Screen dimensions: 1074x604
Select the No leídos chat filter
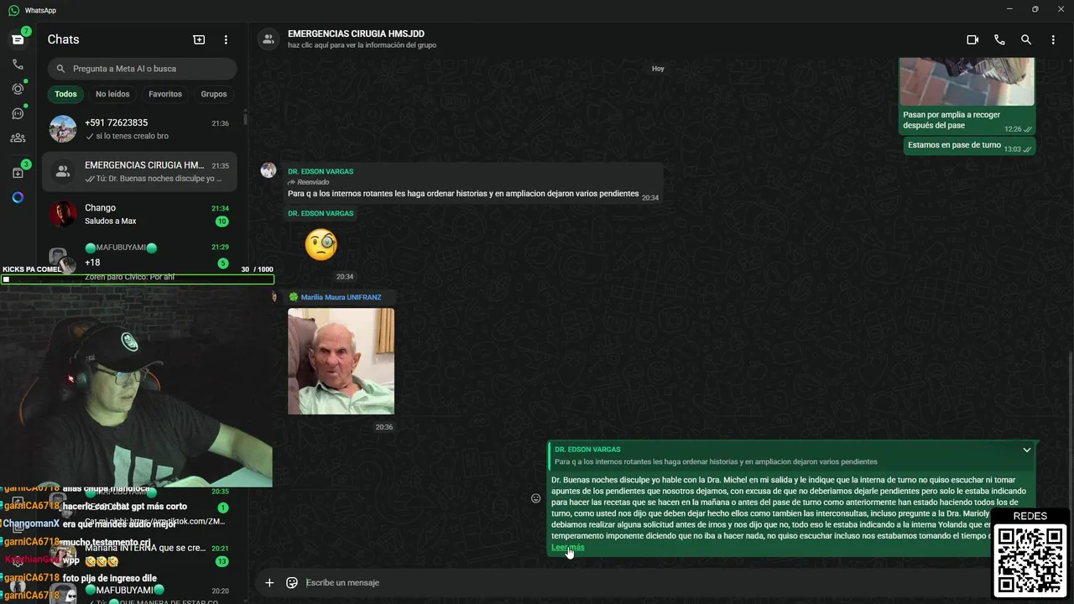pyautogui.click(x=112, y=94)
